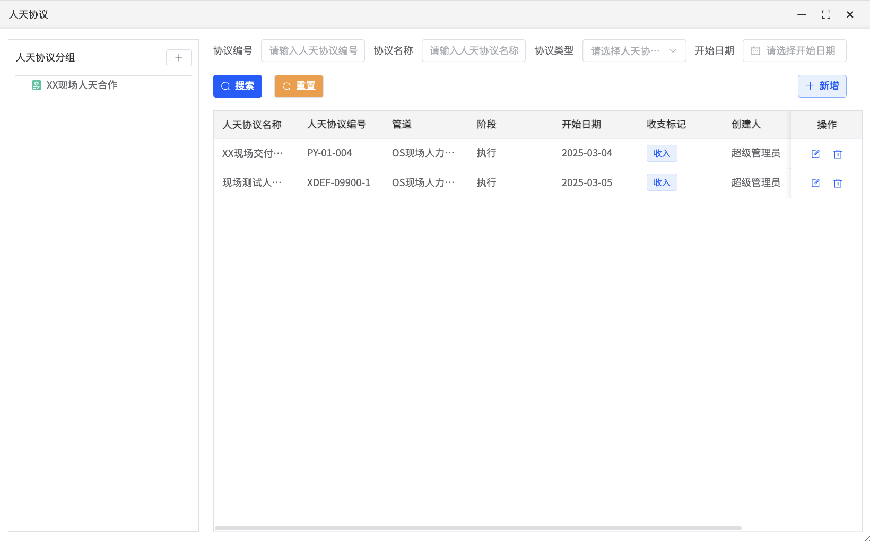Viewport: 870px width, 541px height.
Task: Click 超级管理员 in the XDEF-09900-1 row
Action: point(755,182)
